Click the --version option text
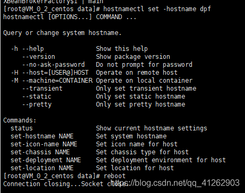Image resolution: width=245 pixels, height=193 pixels. pos(39,57)
